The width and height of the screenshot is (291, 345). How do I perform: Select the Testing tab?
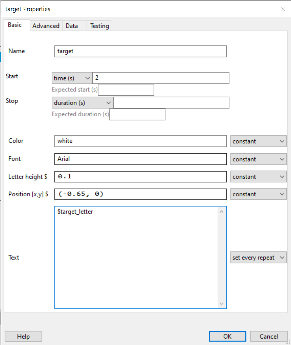point(99,26)
